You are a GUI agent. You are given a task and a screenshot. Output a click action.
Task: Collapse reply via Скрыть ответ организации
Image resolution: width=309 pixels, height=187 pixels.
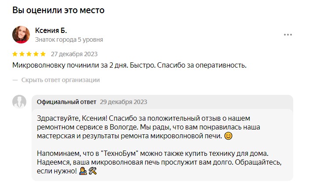[60, 80]
